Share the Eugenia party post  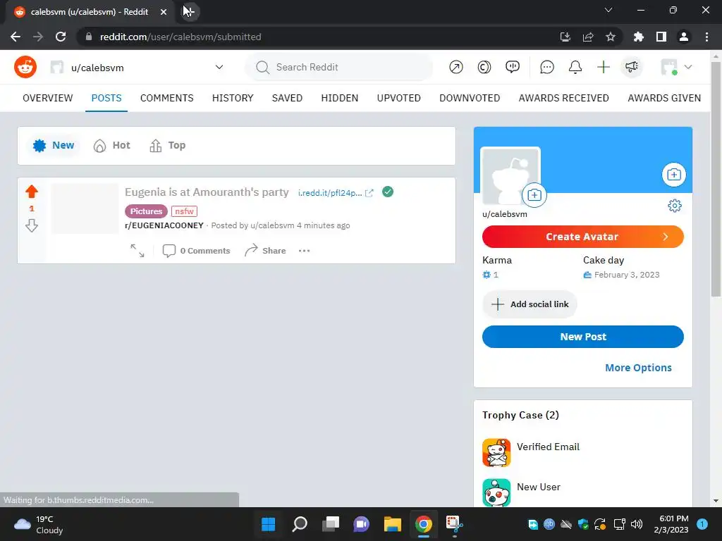(x=265, y=251)
